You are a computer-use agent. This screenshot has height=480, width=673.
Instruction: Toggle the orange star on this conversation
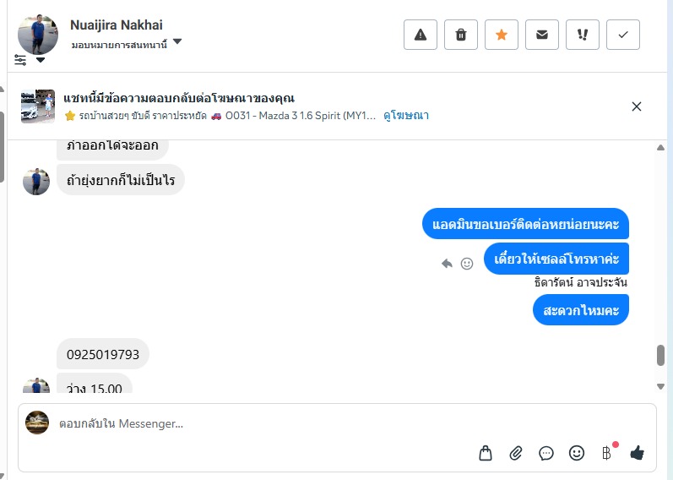coord(502,35)
